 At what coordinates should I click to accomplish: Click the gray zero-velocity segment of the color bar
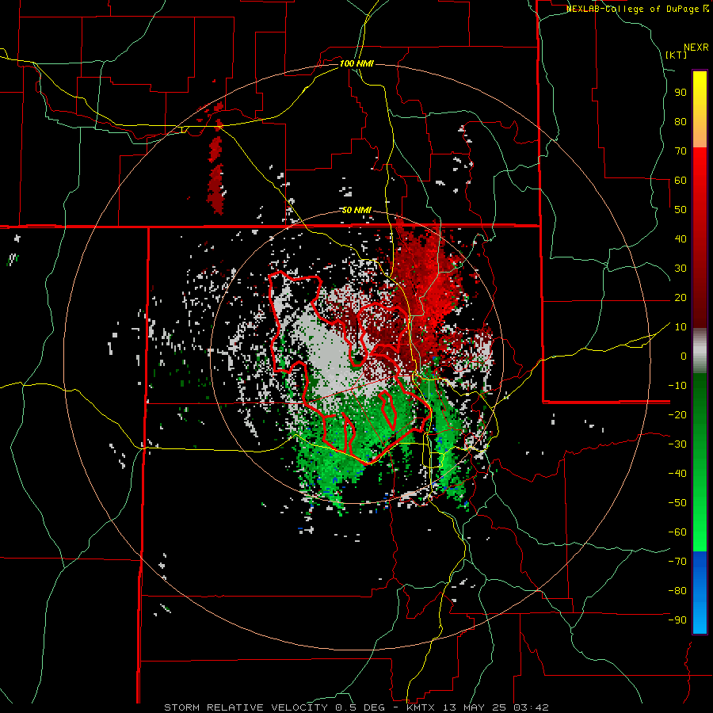click(x=700, y=351)
